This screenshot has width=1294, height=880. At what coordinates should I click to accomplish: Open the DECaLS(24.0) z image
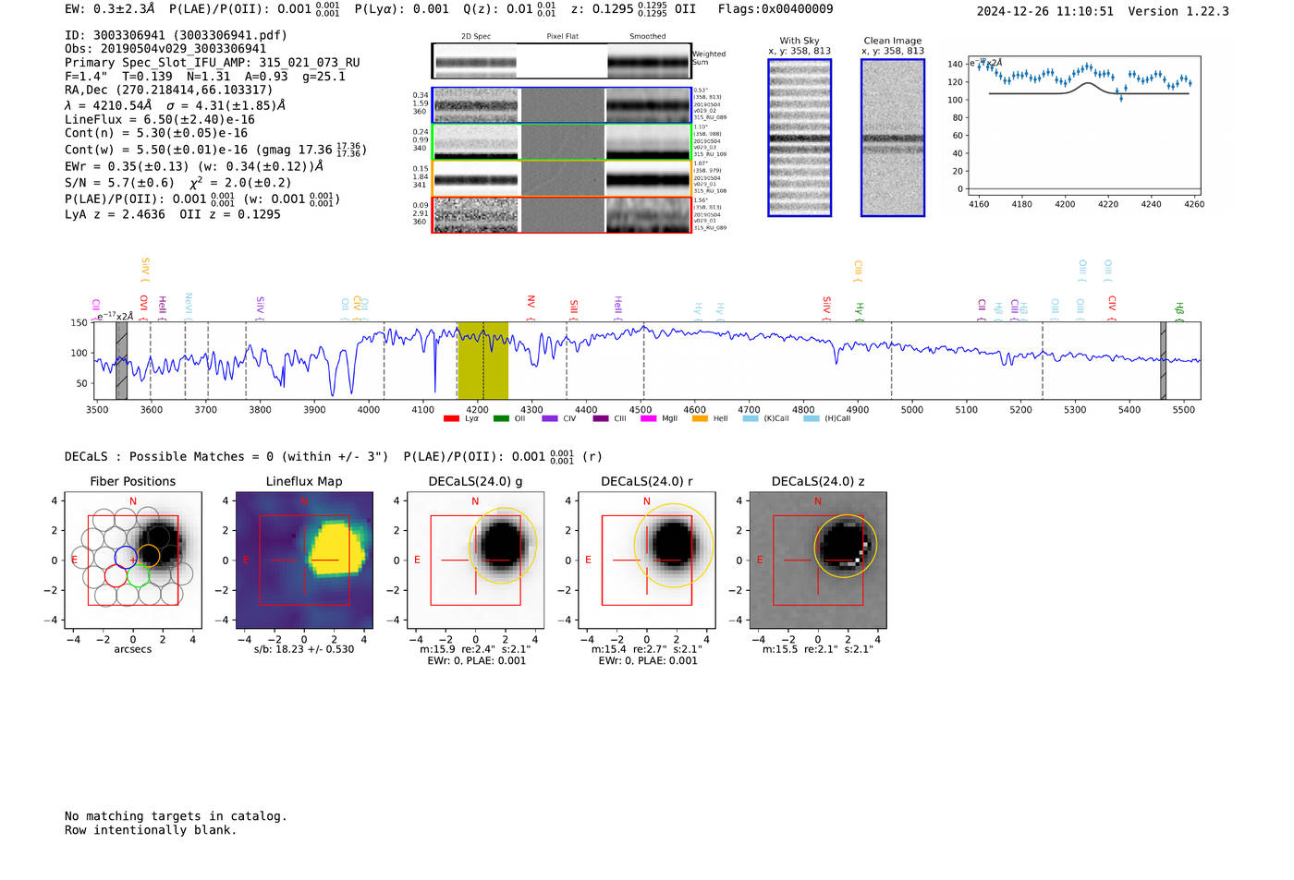(818, 560)
